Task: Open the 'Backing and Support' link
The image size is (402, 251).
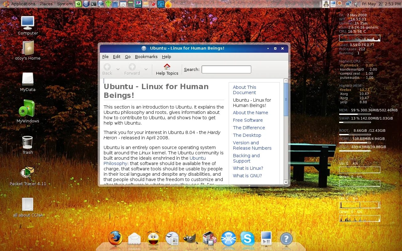Action: point(246,158)
